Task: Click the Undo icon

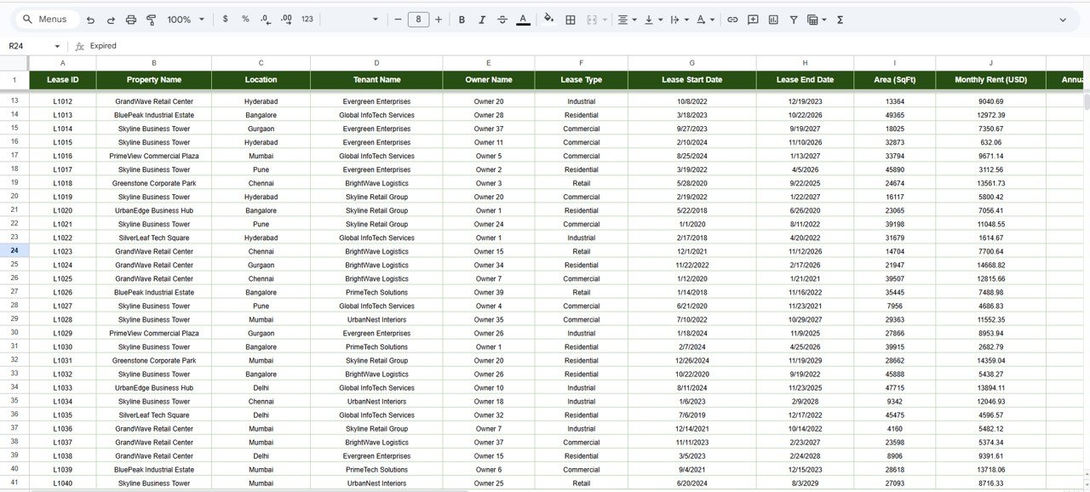Action: 90,20
